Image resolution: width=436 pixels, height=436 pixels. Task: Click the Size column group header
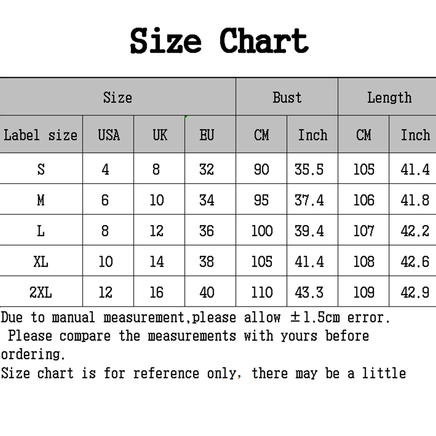118,97
